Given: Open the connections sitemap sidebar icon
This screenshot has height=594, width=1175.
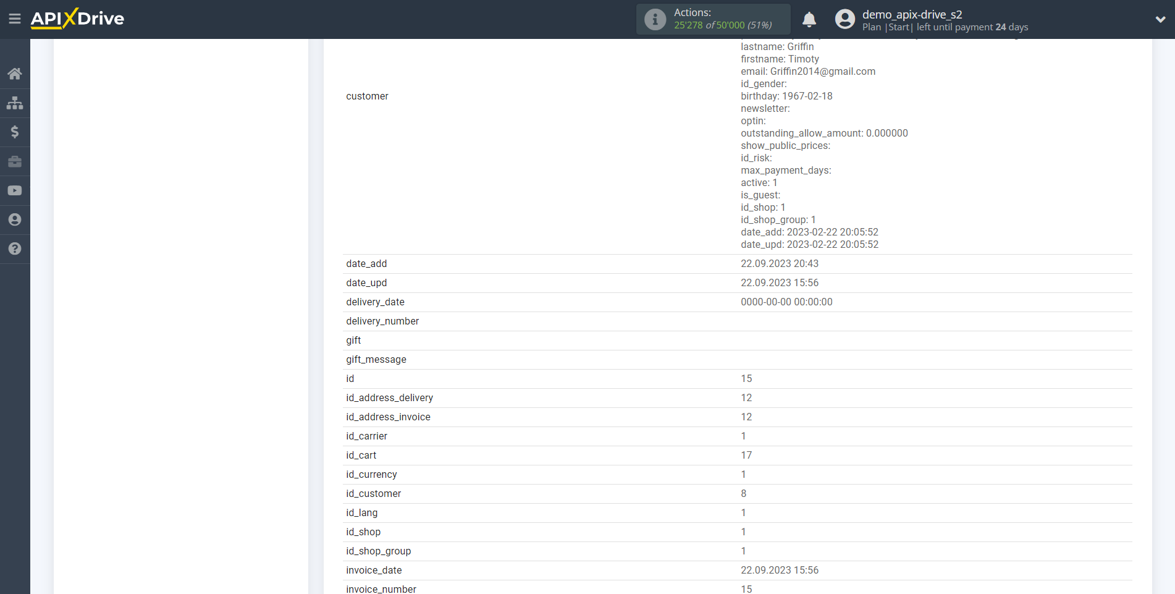Looking at the screenshot, I should point(15,103).
